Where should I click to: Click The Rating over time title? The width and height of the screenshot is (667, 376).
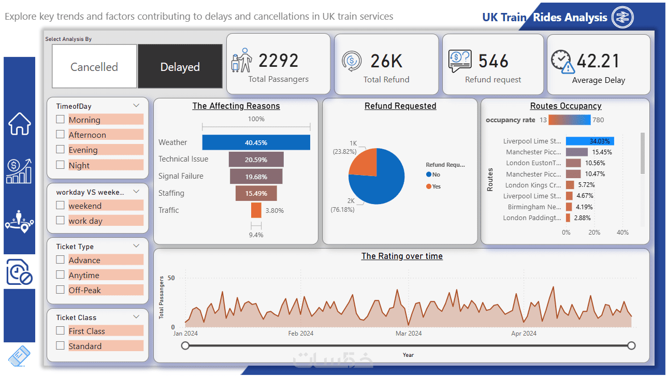(x=402, y=256)
